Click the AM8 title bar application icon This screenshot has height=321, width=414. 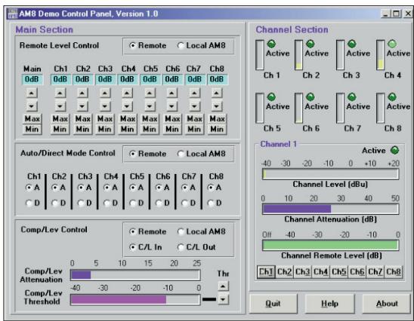(12, 14)
